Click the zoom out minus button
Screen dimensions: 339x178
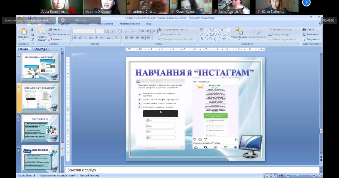coord(288,176)
